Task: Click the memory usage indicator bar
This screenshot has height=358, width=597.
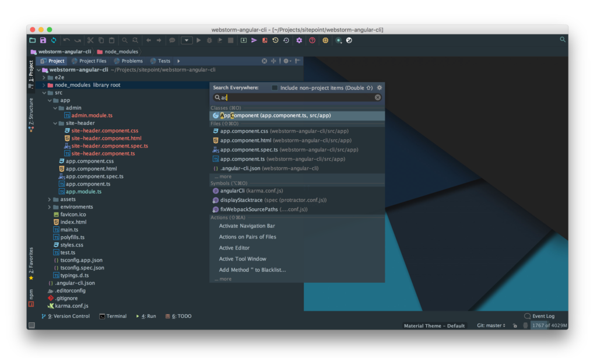Action: click(x=549, y=325)
